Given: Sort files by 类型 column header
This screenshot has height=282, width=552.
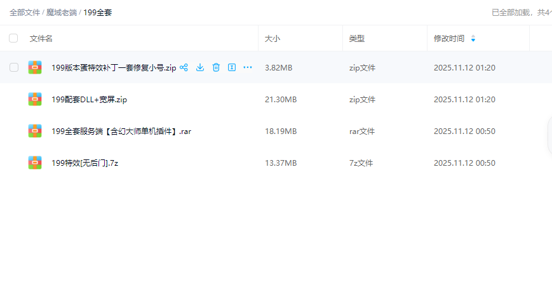Looking at the screenshot, I should click(356, 39).
